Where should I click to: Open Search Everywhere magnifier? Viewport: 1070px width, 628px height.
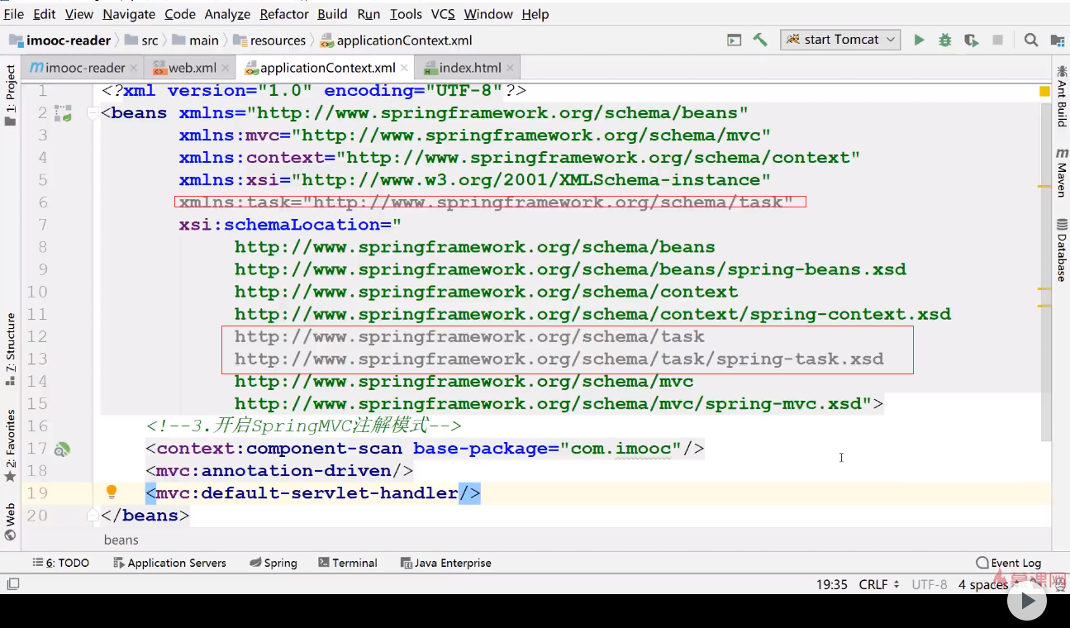[x=1031, y=40]
